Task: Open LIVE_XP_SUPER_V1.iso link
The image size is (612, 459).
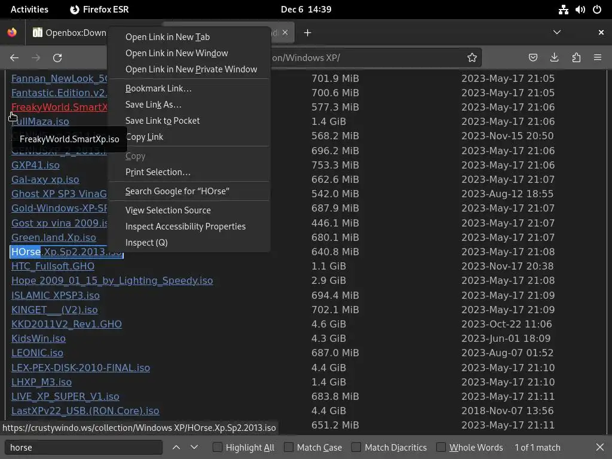Action: (65, 397)
